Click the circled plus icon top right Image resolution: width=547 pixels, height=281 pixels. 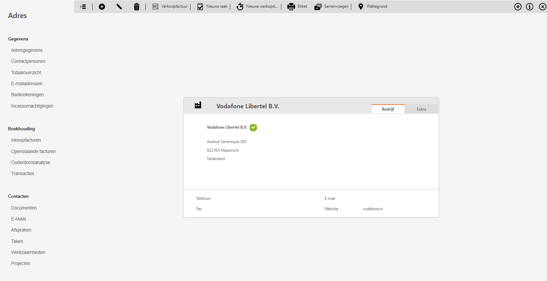coord(518,7)
